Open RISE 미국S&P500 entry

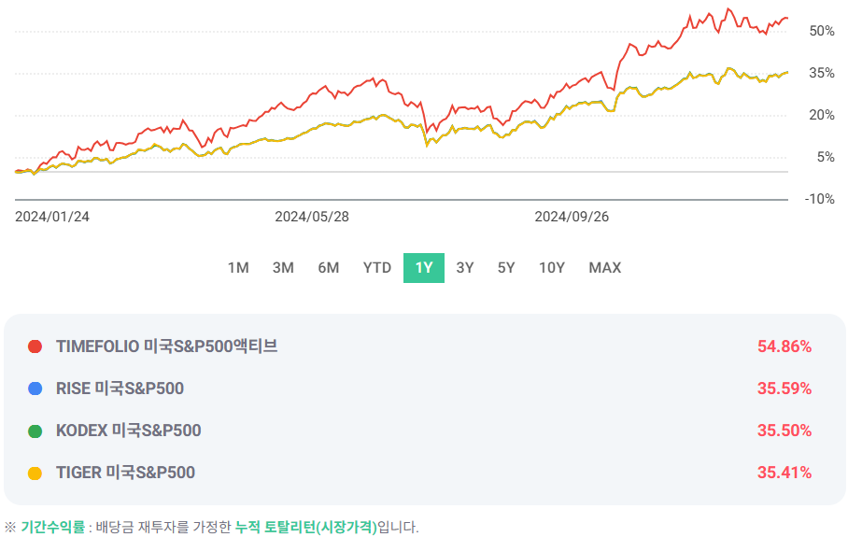120,389
